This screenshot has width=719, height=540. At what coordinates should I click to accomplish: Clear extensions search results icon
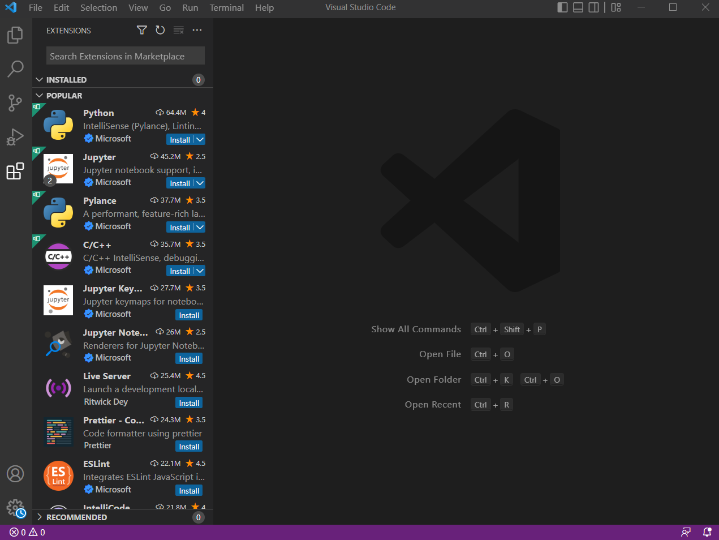coord(179,30)
